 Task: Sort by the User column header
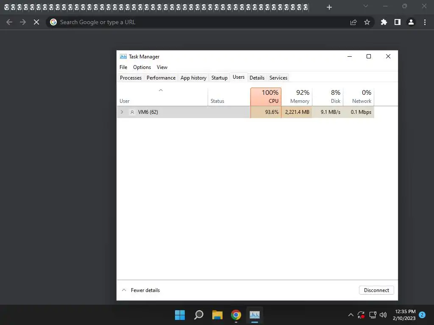[162, 97]
